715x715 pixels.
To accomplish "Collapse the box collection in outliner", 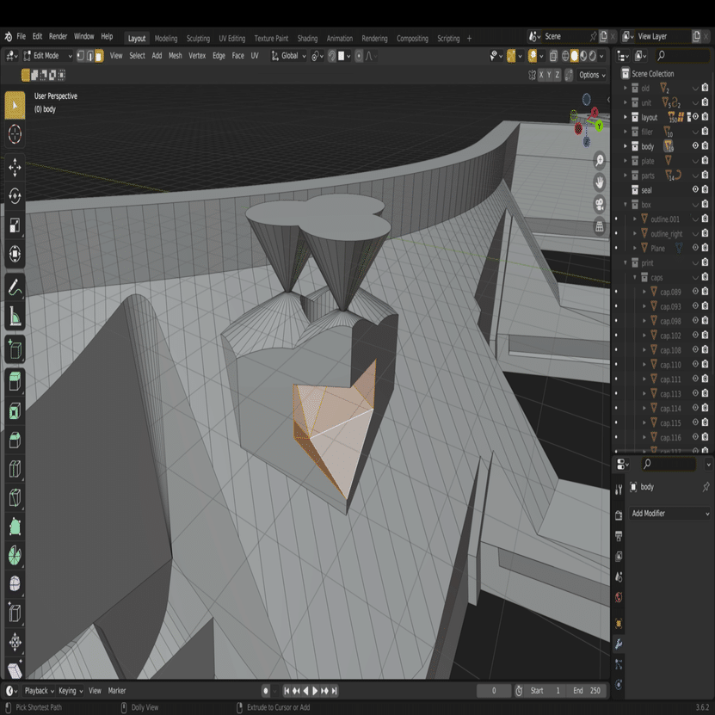I will [626, 205].
